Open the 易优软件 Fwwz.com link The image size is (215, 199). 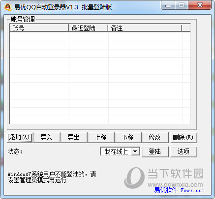click(179, 190)
